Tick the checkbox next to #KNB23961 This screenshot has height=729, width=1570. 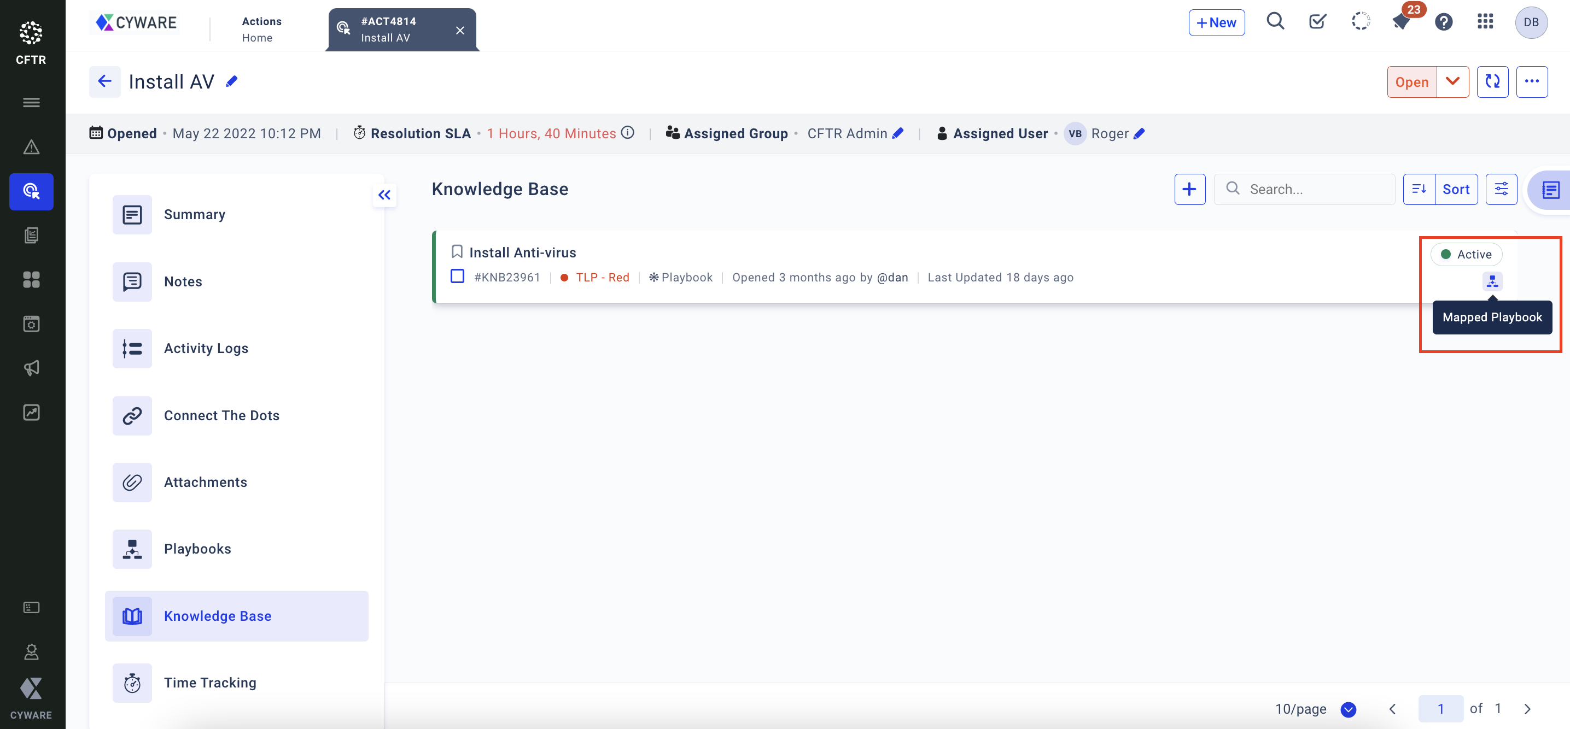tap(457, 277)
